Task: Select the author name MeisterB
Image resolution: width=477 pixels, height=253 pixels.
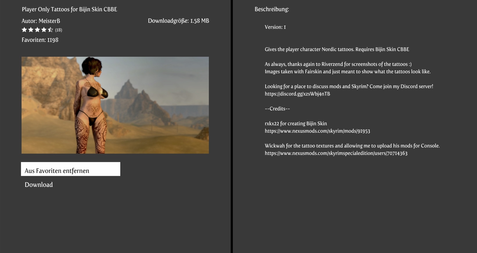Action: tap(49, 21)
